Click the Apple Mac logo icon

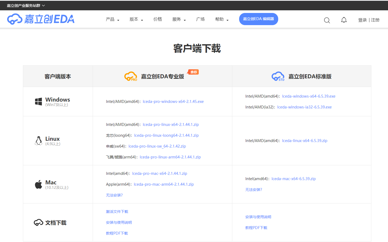click(39, 184)
